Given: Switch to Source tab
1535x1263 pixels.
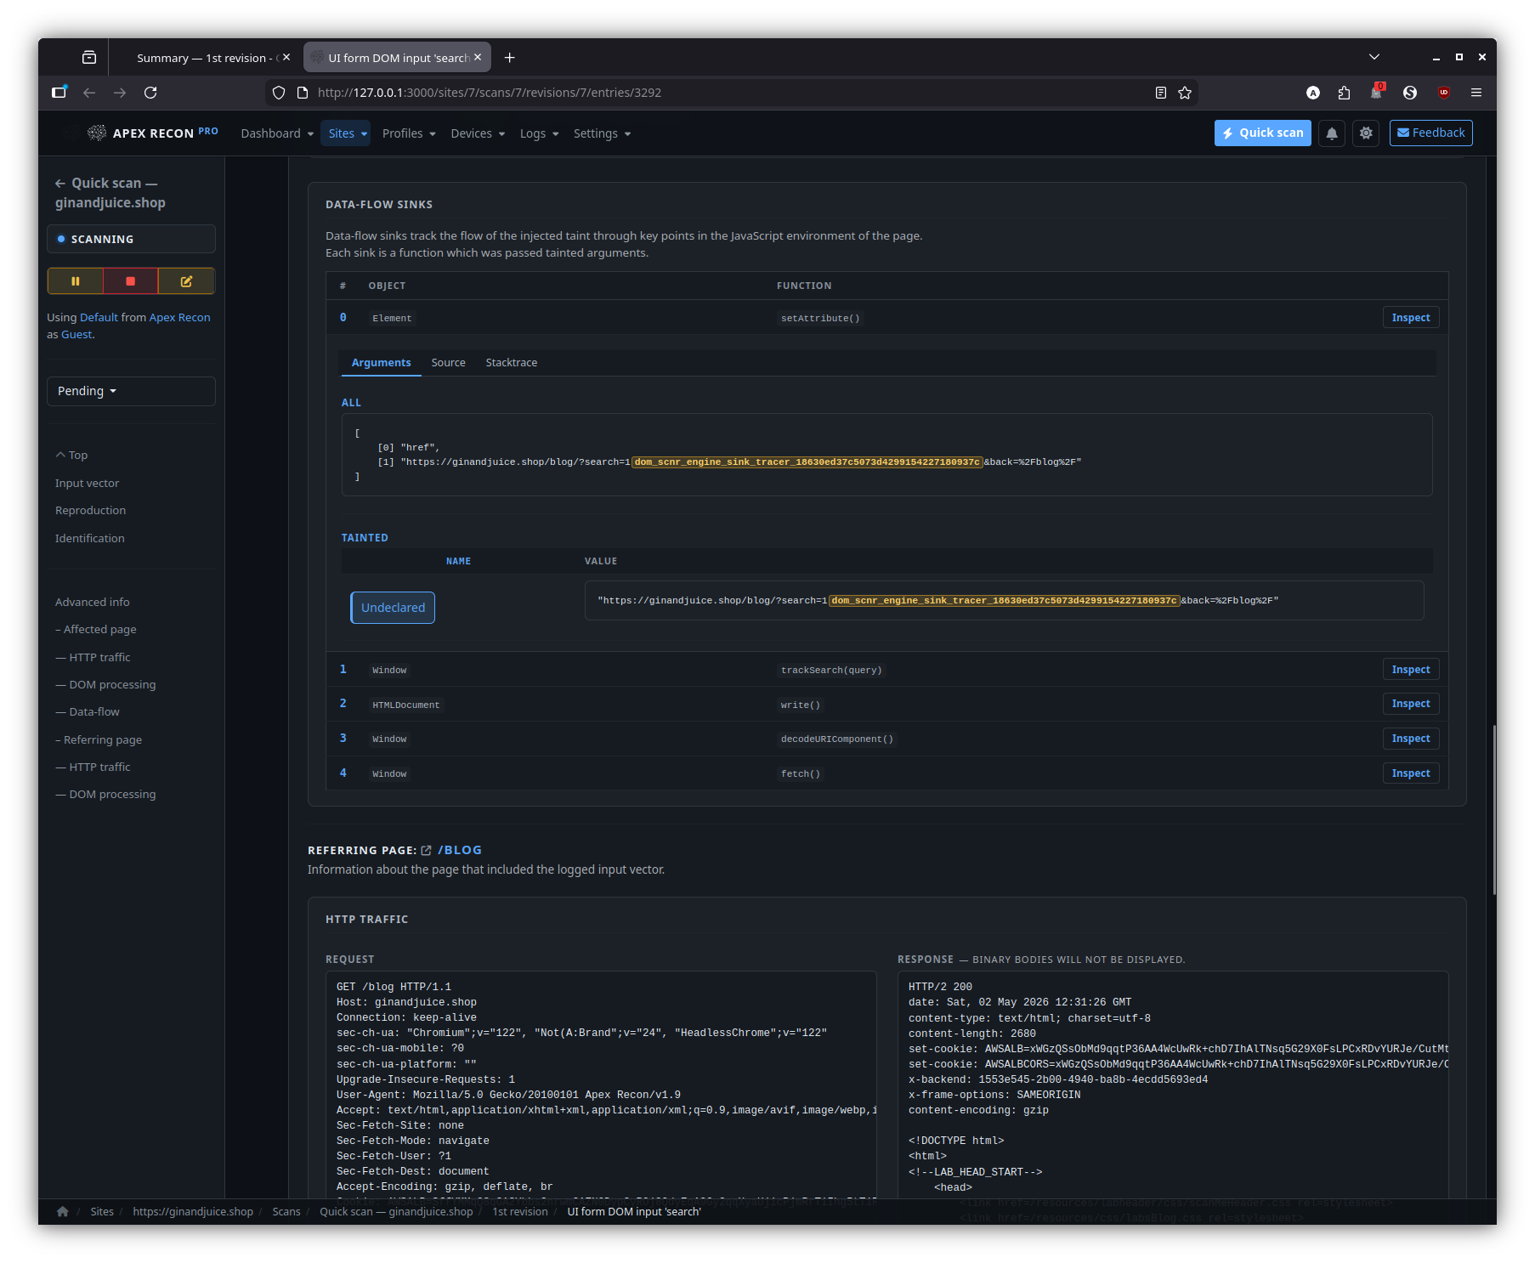Looking at the screenshot, I should pyautogui.click(x=448, y=363).
